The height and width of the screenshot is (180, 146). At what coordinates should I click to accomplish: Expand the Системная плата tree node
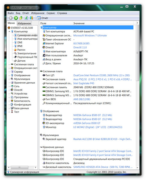(9, 64)
